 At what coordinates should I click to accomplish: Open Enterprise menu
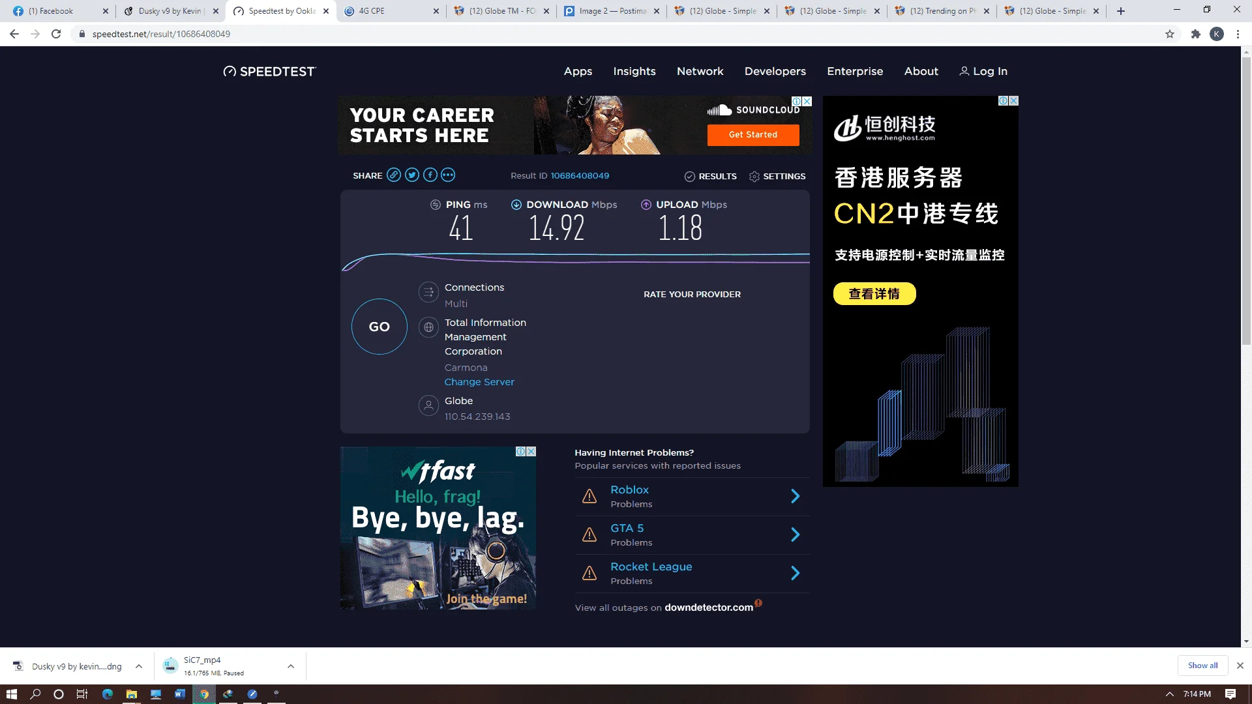pyautogui.click(x=855, y=72)
